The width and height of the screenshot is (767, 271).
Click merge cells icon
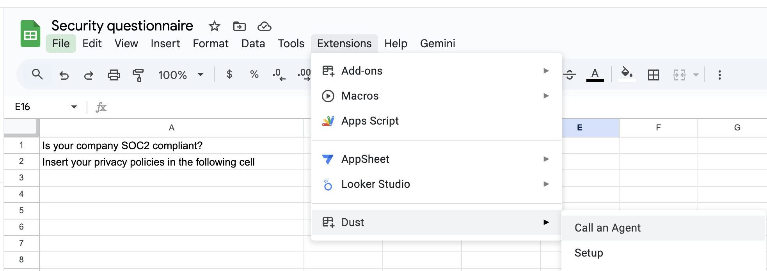point(680,75)
